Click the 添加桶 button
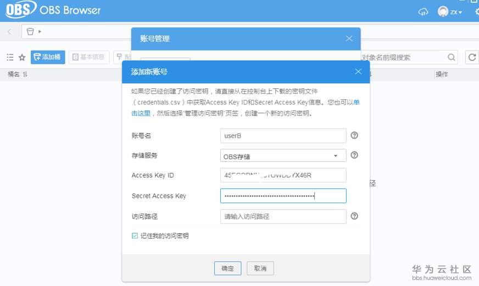Image resolution: width=479 pixels, height=286 pixels. pyautogui.click(x=48, y=57)
